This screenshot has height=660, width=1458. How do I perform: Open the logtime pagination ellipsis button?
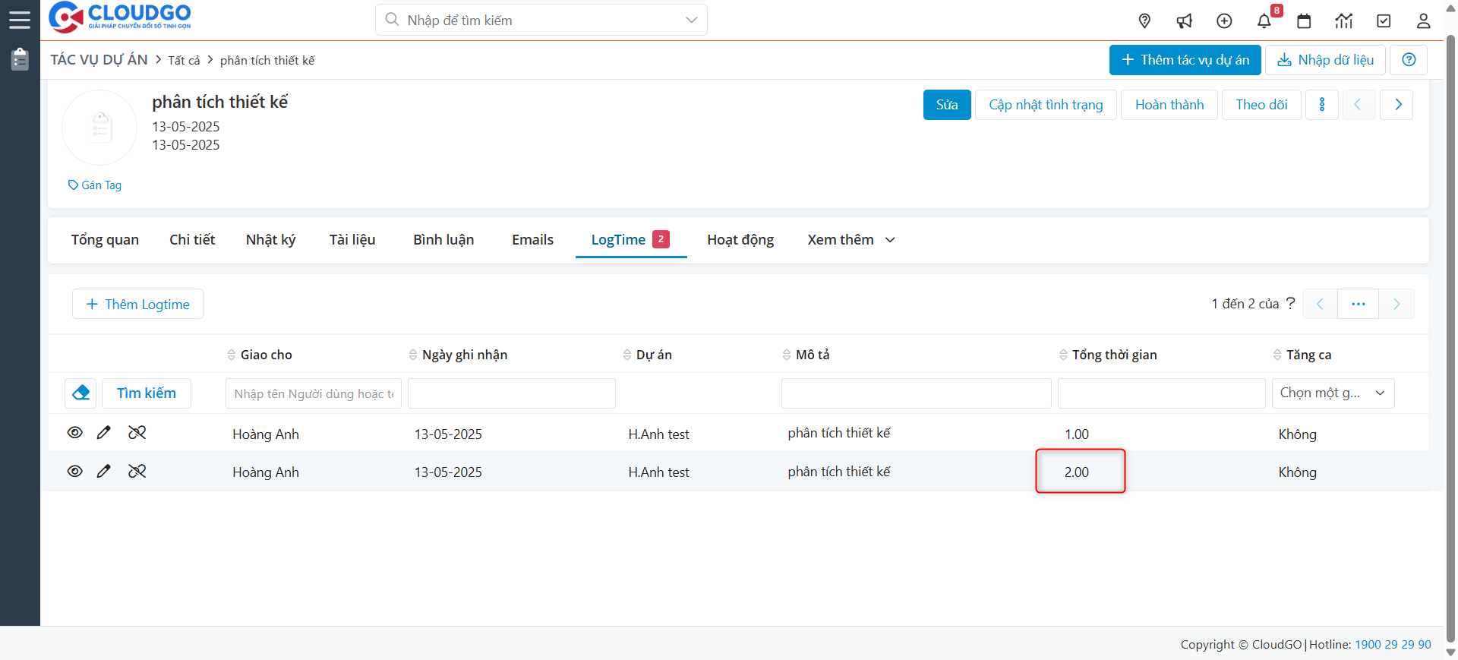(x=1359, y=304)
